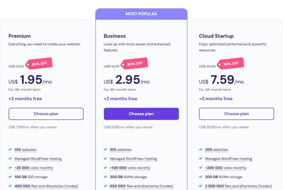
Task: Click checkmark beside Premium's 100 websites
Action: pyautogui.click(x=10, y=149)
